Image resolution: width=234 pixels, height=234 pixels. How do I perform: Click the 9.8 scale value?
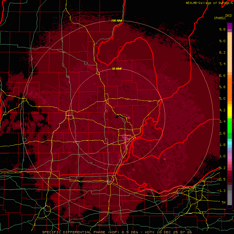point(222,29)
